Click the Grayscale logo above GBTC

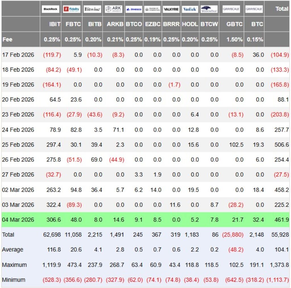[231, 9]
